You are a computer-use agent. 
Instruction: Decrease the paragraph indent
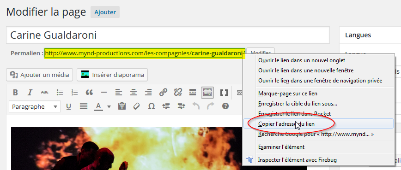pyautogui.click(x=166, y=106)
